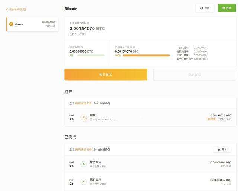Click the Bitcoin coin icon in the sidebar
238x191 pixels.
click(x=11, y=24)
